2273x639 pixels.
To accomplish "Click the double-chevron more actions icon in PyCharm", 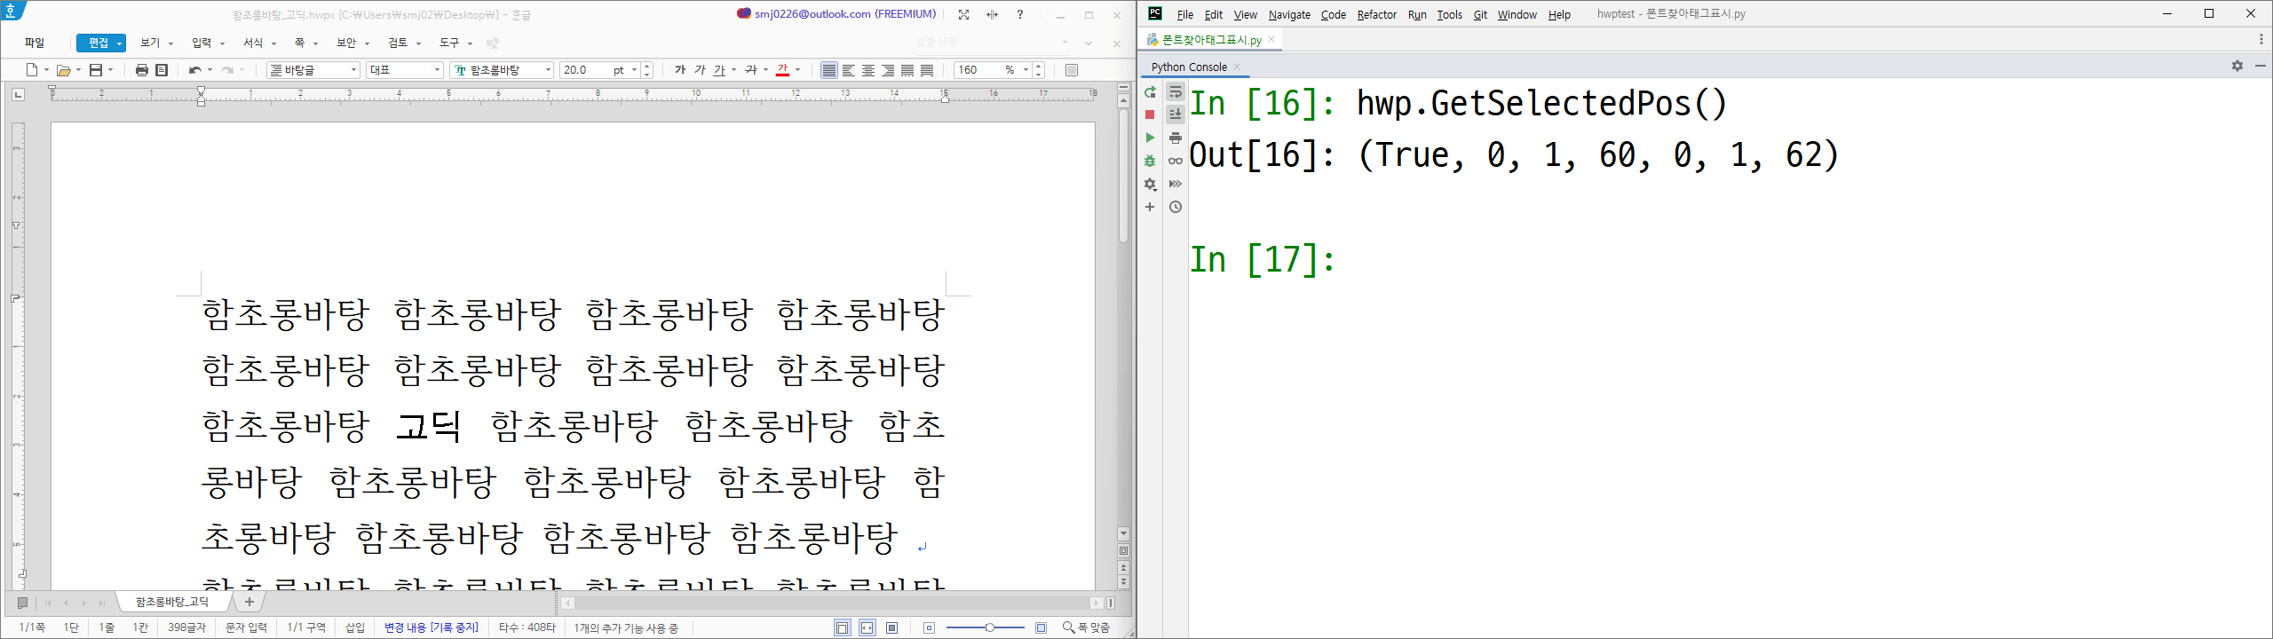I will click(1176, 184).
